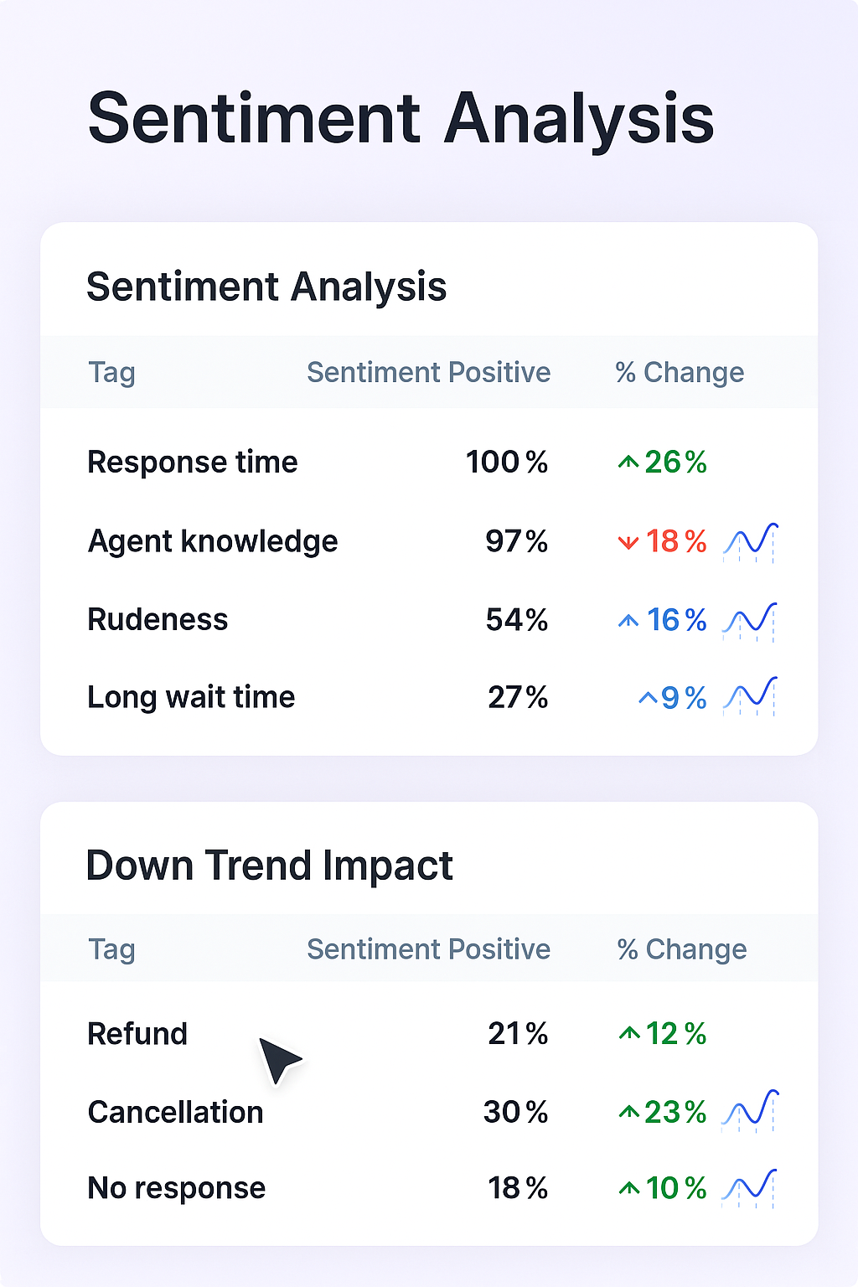Viewport: 858px width, 1287px height.
Task: Click the blue up arrow beside 16%
Action: [628, 622]
